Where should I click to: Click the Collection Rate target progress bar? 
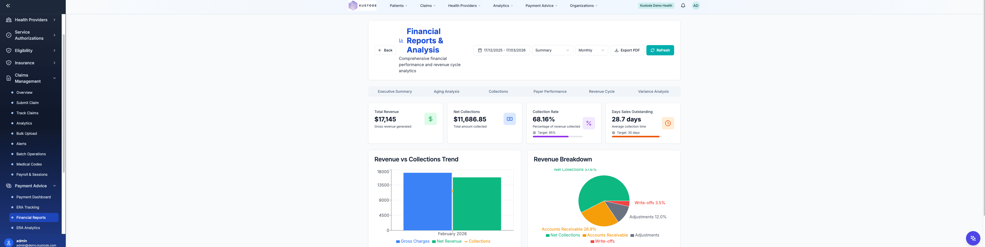point(557,137)
